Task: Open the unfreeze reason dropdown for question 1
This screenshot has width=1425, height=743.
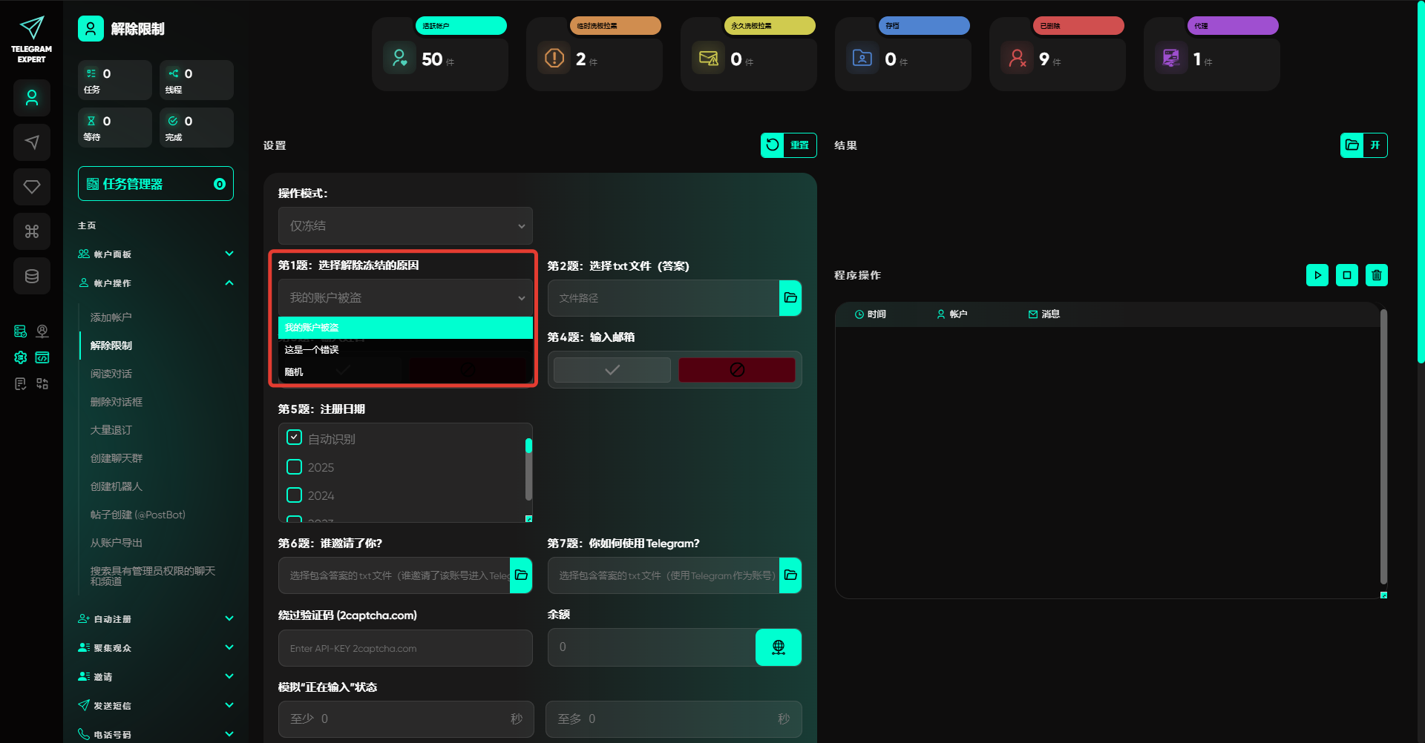Action: (x=405, y=298)
